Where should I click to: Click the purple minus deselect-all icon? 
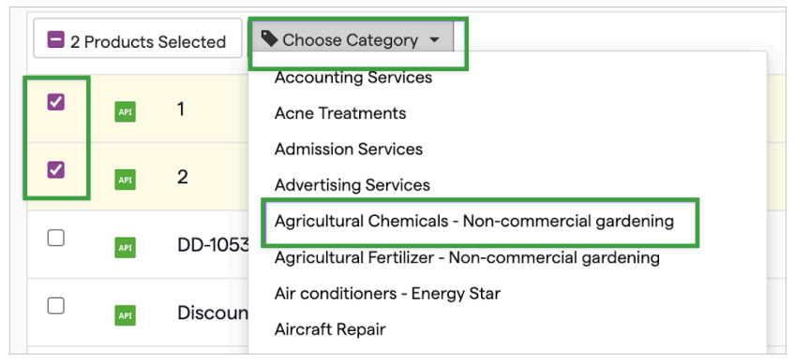click(55, 39)
